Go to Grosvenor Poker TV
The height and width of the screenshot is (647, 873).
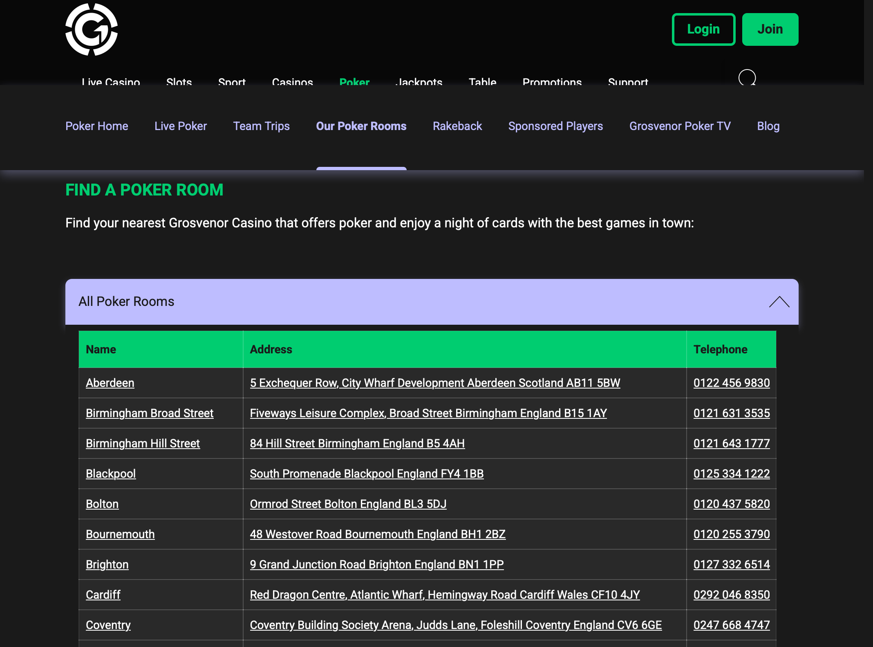[x=680, y=126]
